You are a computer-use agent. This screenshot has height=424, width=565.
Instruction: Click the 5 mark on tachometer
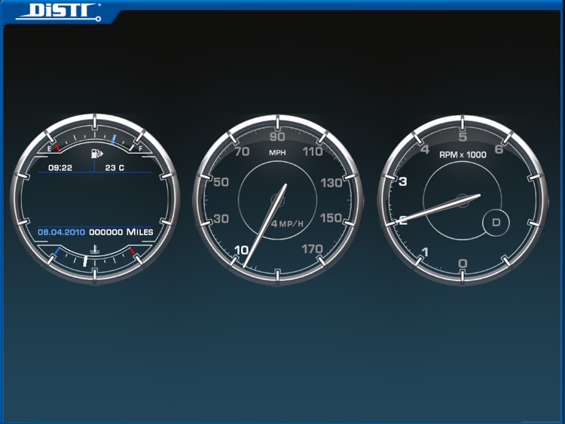point(463,137)
